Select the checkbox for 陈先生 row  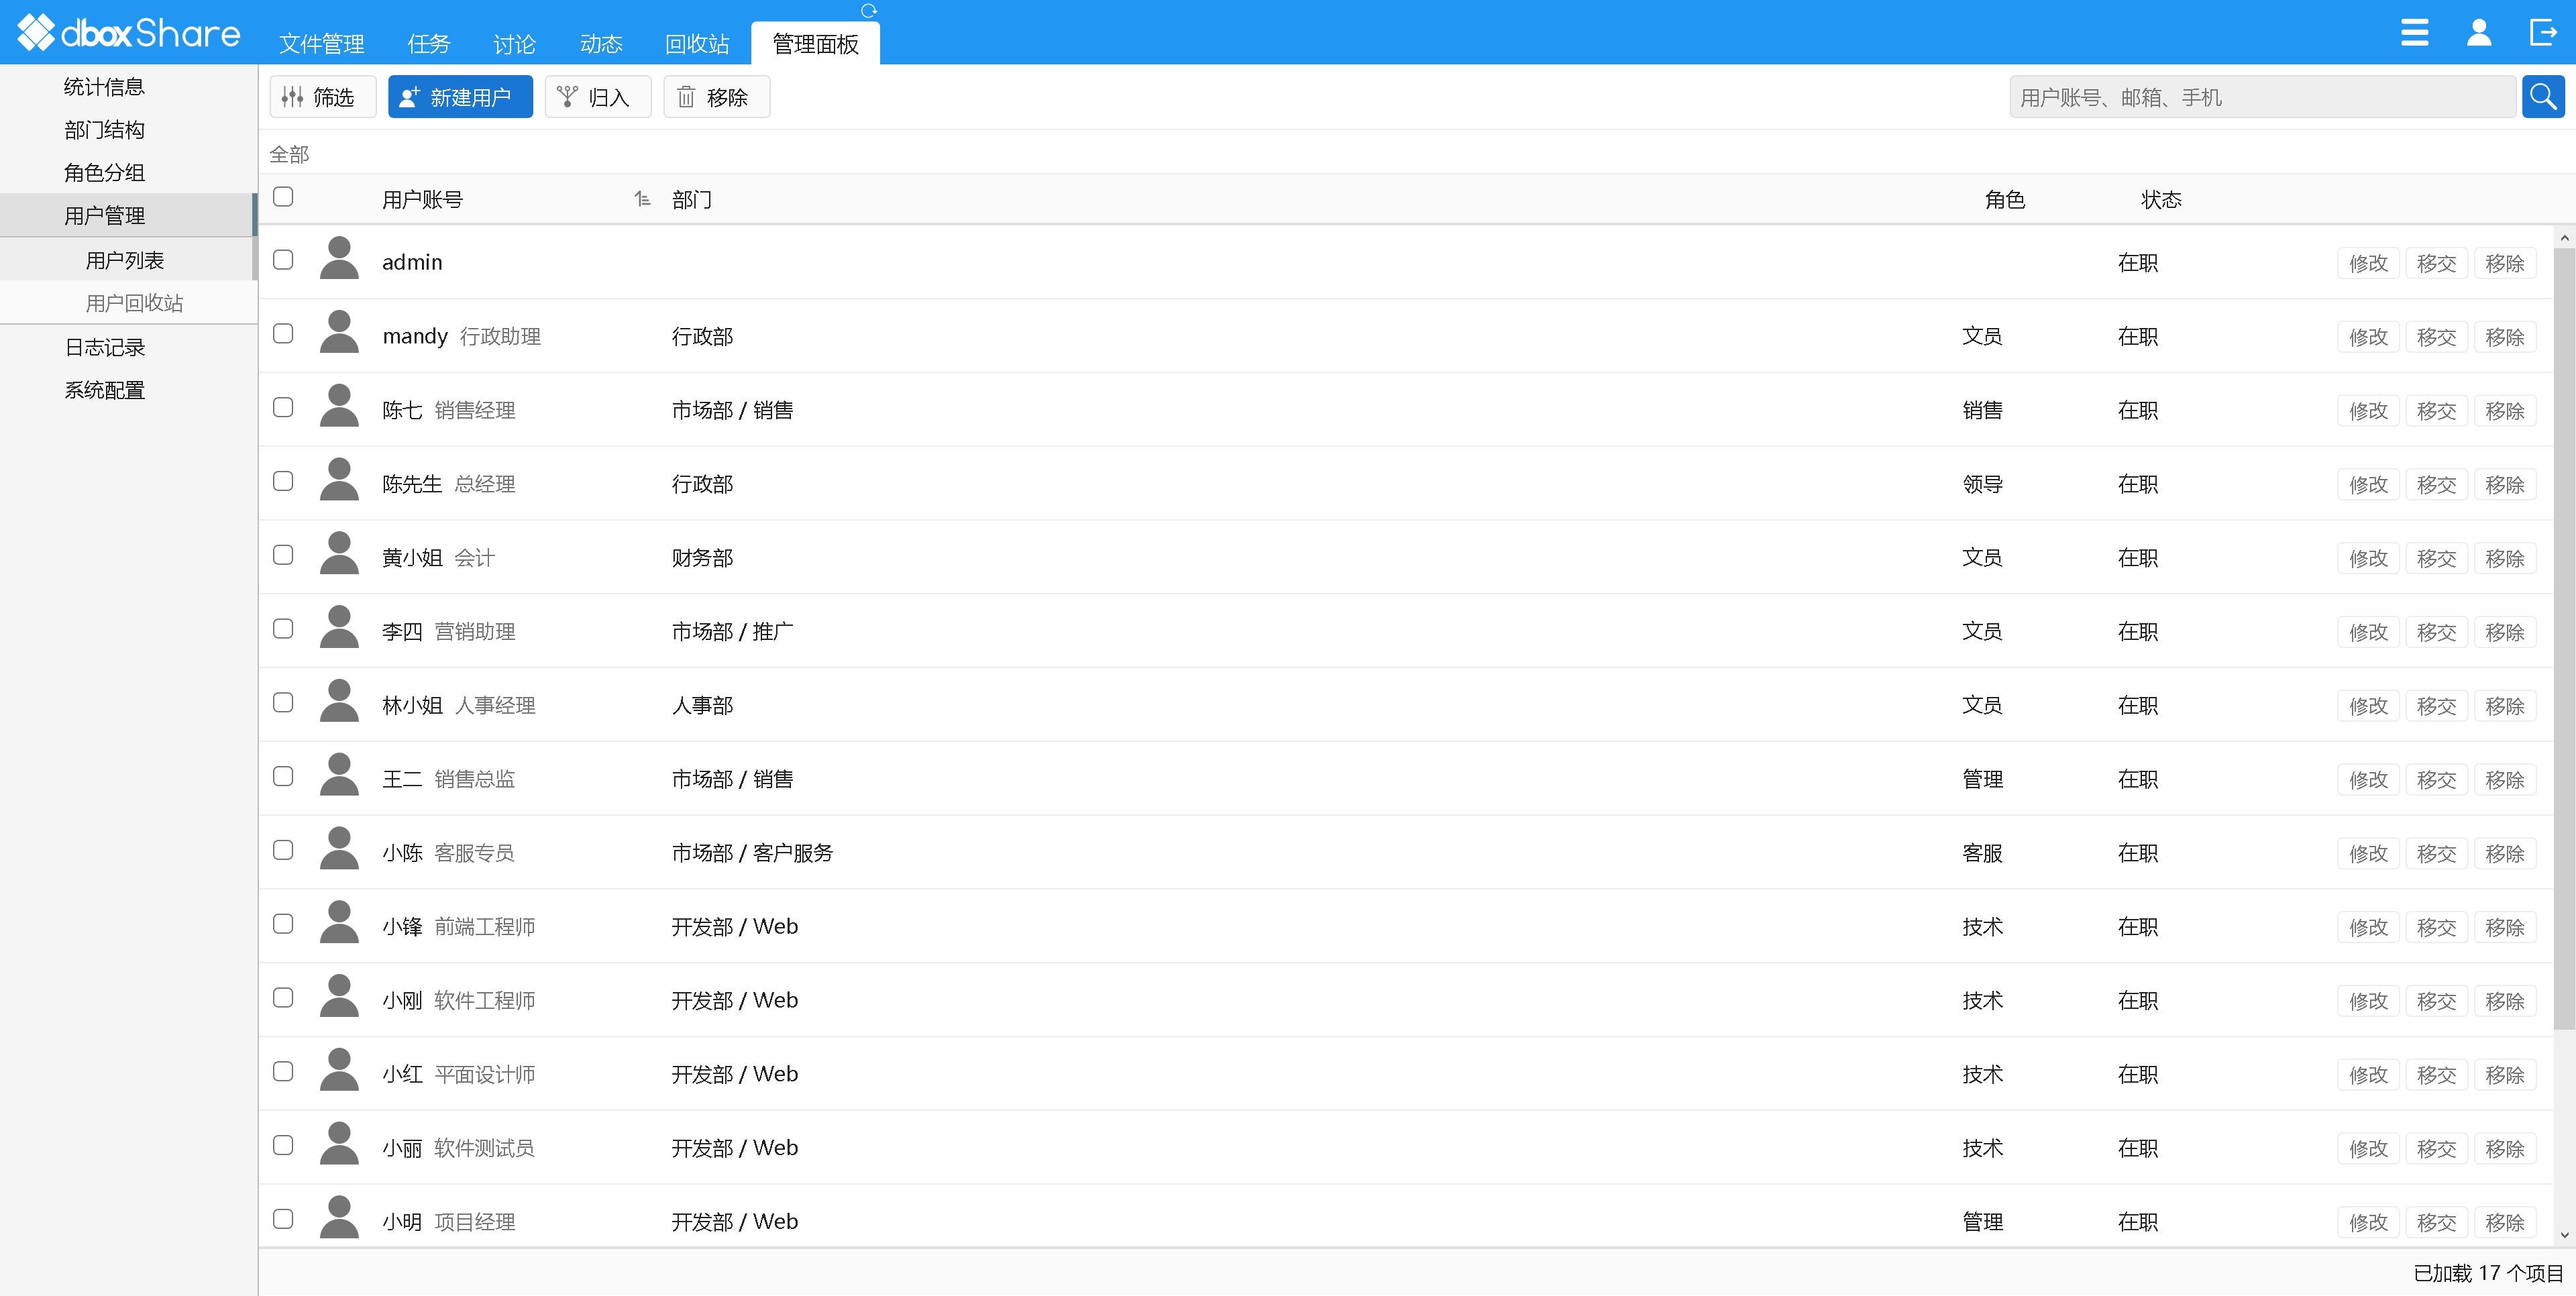[x=283, y=481]
